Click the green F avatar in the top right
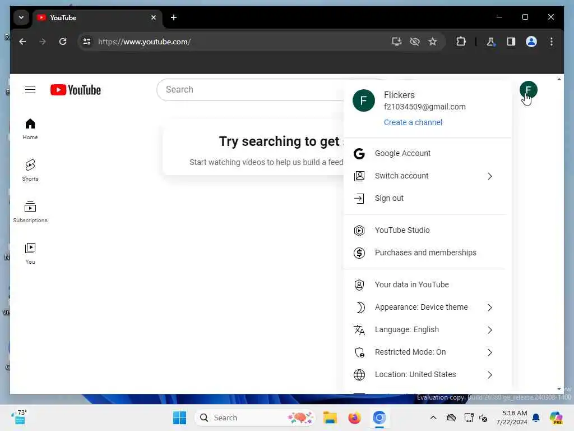This screenshot has height=431, width=574. click(528, 90)
